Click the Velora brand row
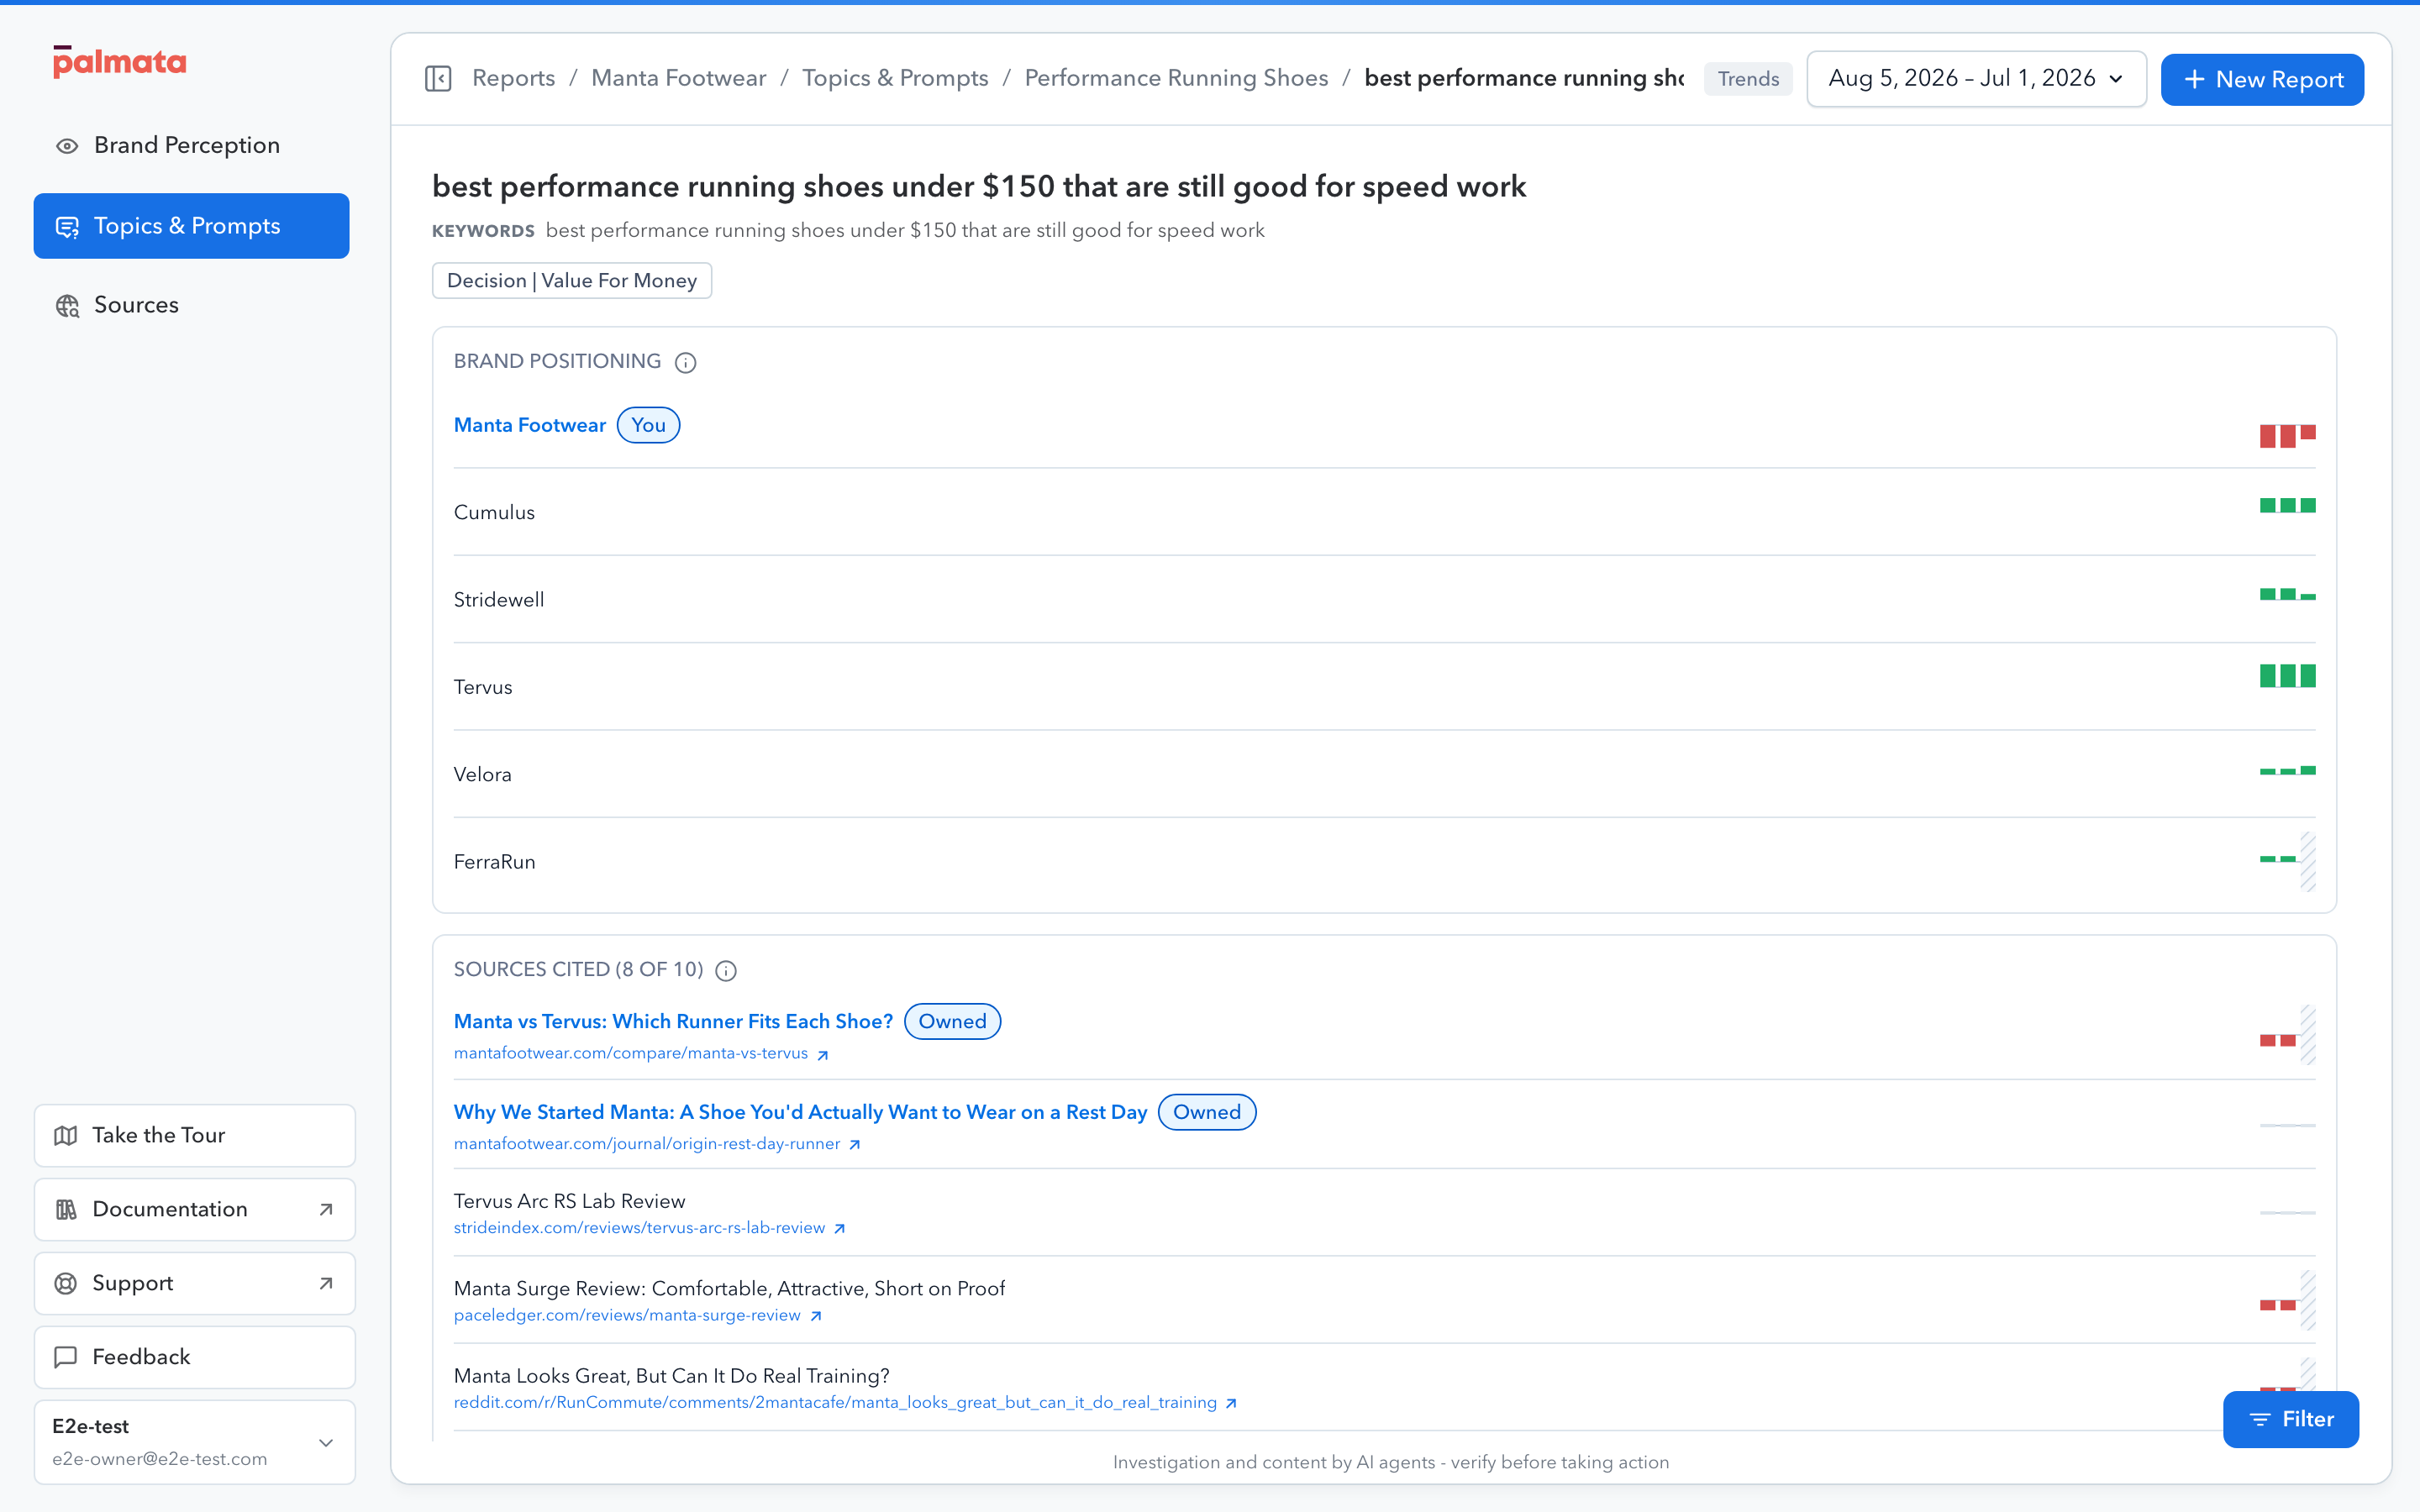The width and height of the screenshot is (2420, 1512). (1384, 774)
